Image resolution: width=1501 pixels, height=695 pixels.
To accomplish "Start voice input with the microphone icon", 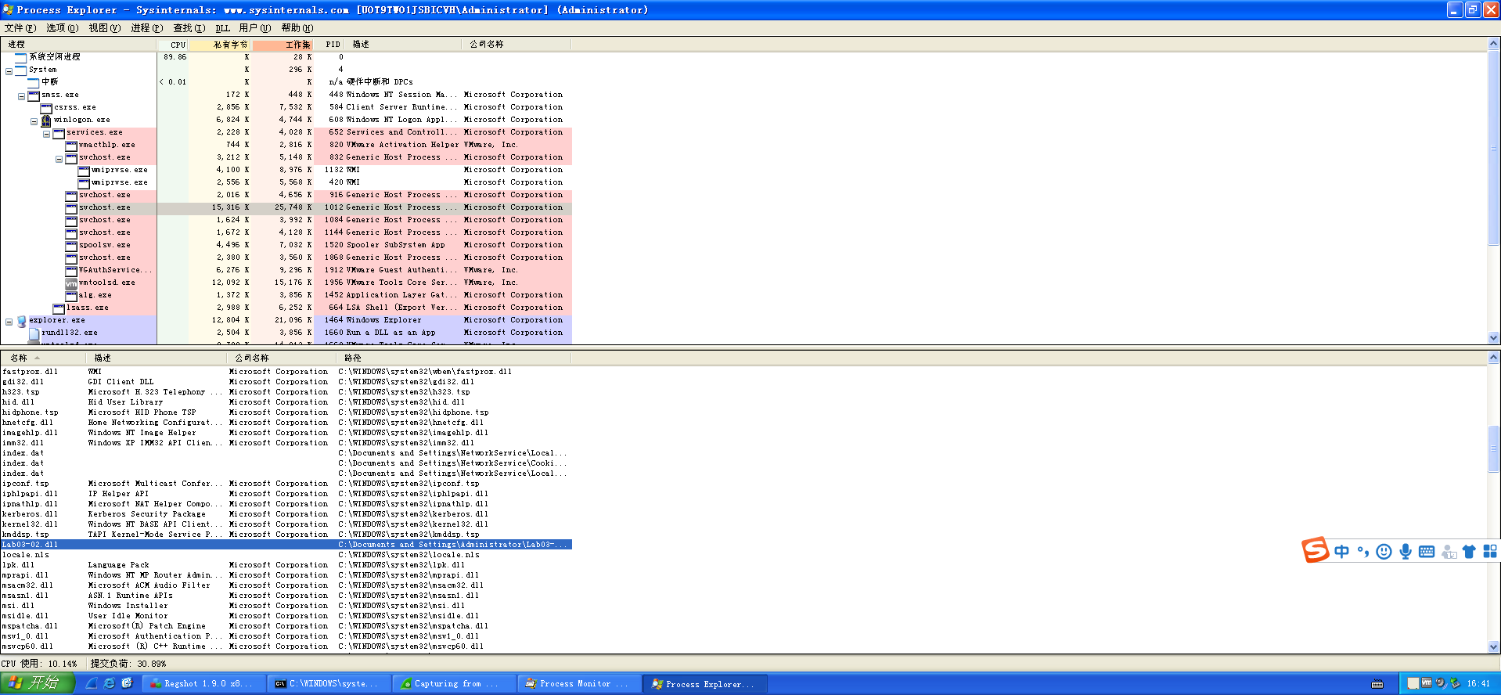I will pyautogui.click(x=1406, y=552).
